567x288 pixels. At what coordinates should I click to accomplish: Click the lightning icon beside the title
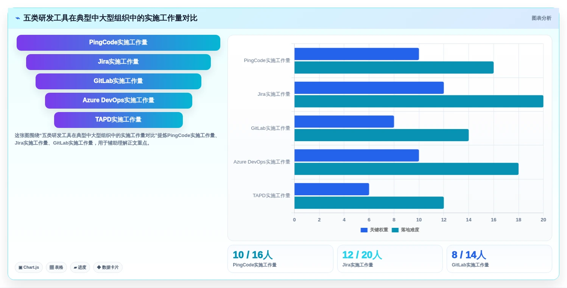point(17,18)
